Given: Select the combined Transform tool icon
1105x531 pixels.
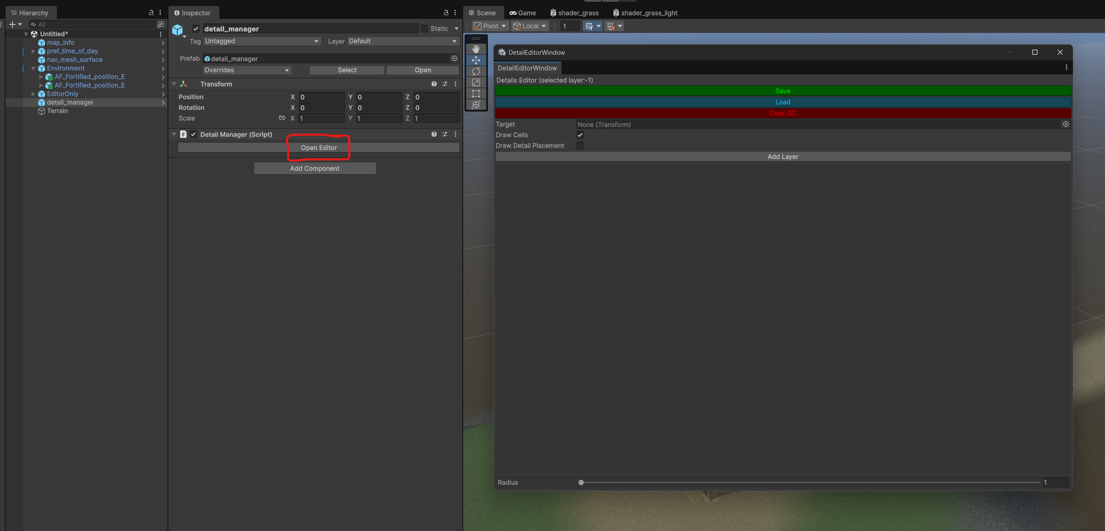Looking at the screenshot, I should pyautogui.click(x=476, y=105).
